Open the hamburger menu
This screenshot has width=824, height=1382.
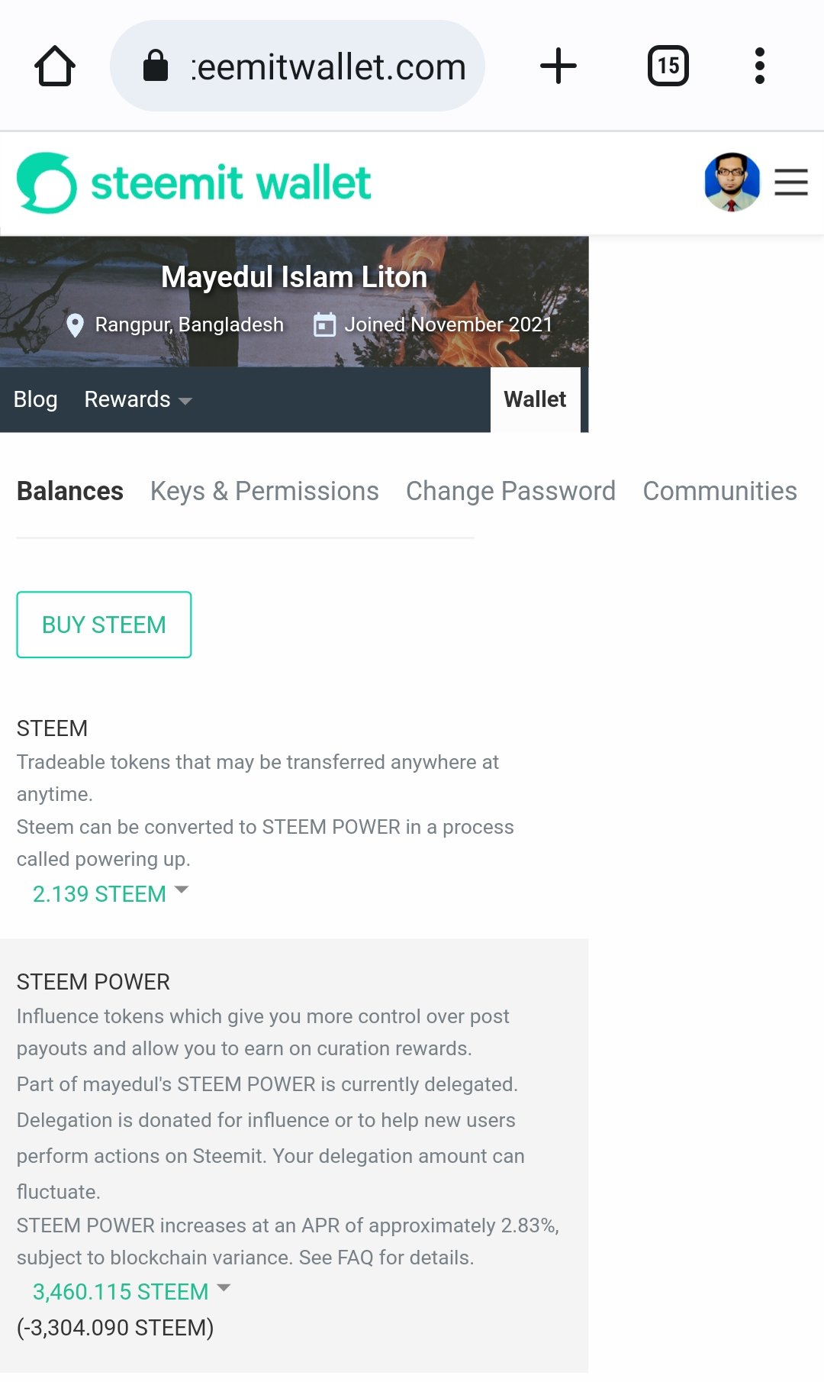coord(791,182)
